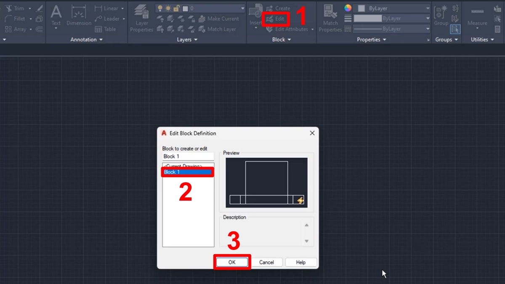
Task: Select the Text annotation tool
Action: (x=56, y=15)
